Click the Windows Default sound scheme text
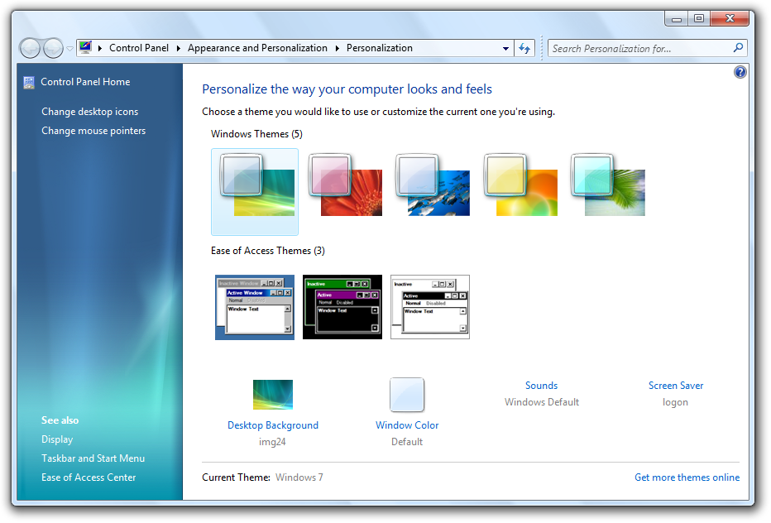This screenshot has width=771, height=523. point(541,402)
